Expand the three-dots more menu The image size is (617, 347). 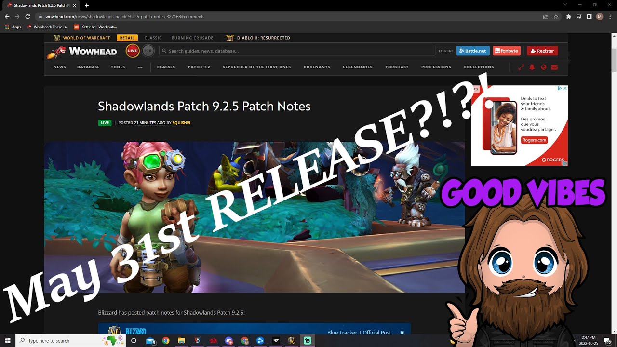click(140, 67)
